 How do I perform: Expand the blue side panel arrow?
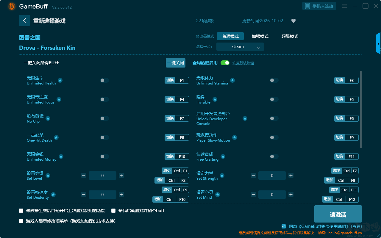(x=378, y=43)
